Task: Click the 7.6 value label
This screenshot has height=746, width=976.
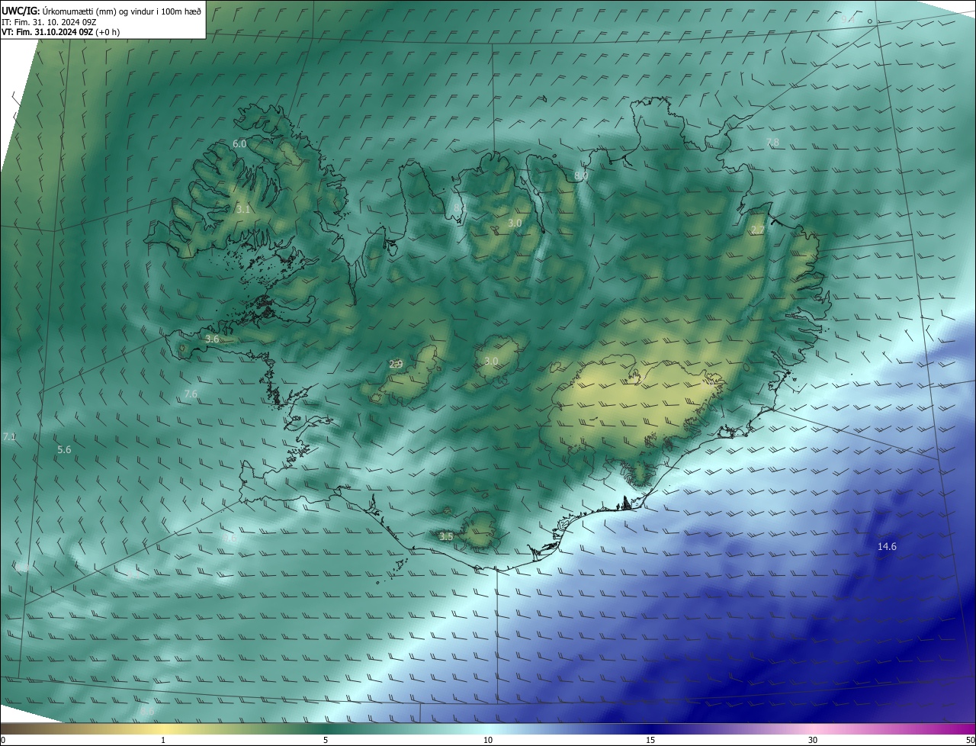Action: click(x=191, y=394)
